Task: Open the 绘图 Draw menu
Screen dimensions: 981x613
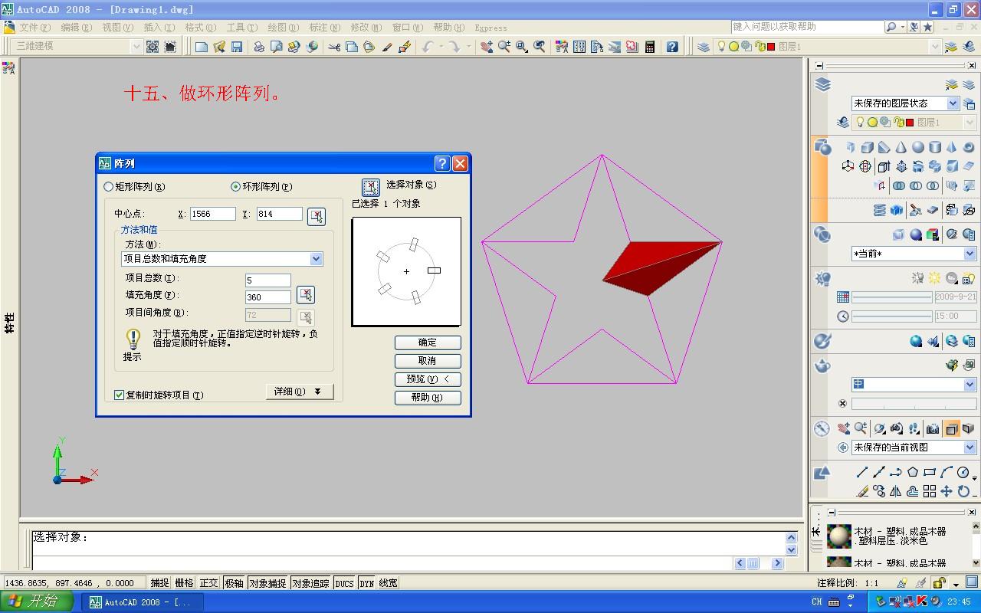Action: pyautogui.click(x=283, y=28)
